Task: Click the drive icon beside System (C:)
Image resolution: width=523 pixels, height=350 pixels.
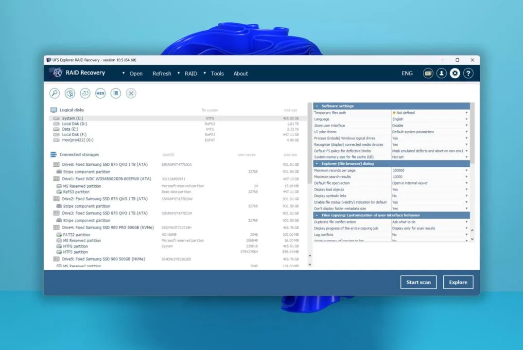Action: click(56, 119)
